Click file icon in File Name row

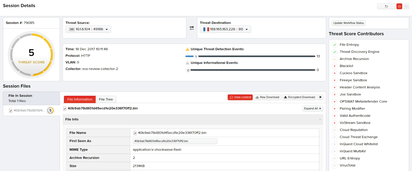(135, 133)
